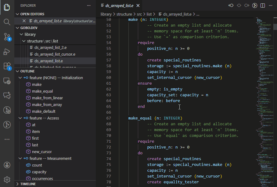This screenshot has height=187, width=277.
Task: Click the minimap code overview
Action: (x=263, y=92)
